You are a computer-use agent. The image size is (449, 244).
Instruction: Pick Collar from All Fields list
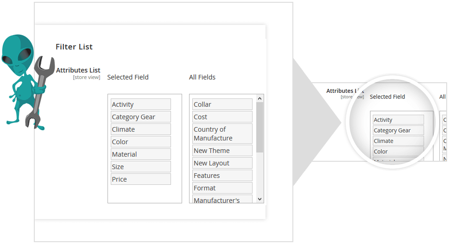(222, 104)
